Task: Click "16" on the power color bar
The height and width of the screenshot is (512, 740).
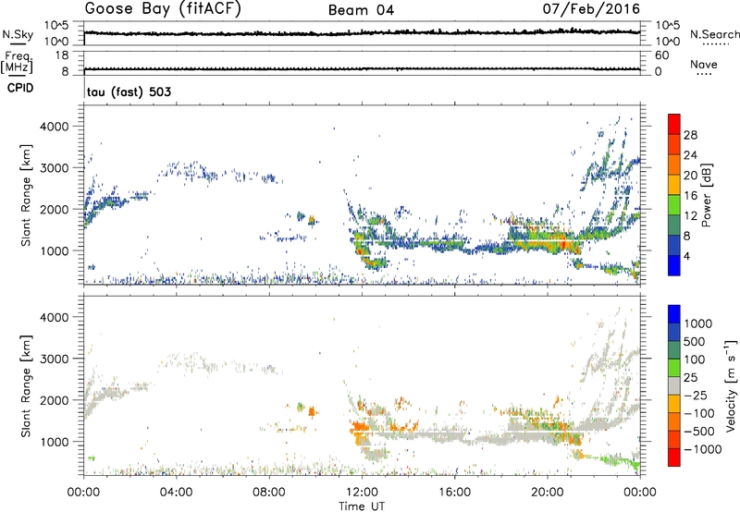Action: pos(690,196)
